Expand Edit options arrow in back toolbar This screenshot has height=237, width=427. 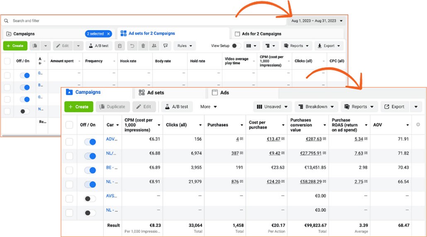point(78,46)
